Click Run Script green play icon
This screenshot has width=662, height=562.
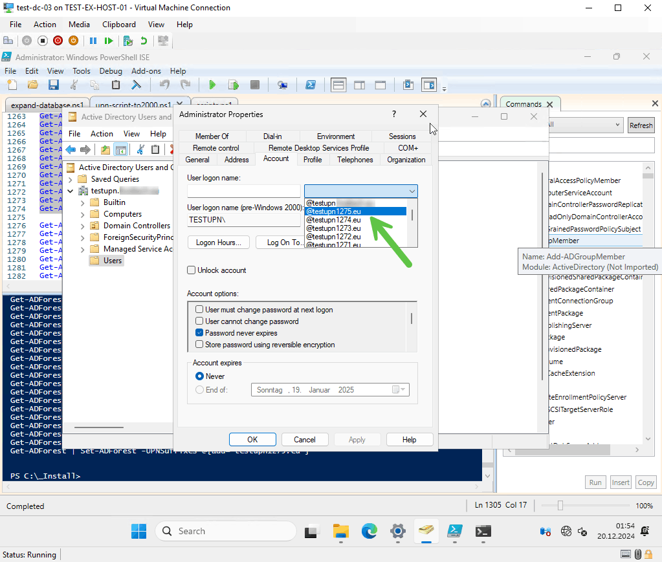click(212, 85)
